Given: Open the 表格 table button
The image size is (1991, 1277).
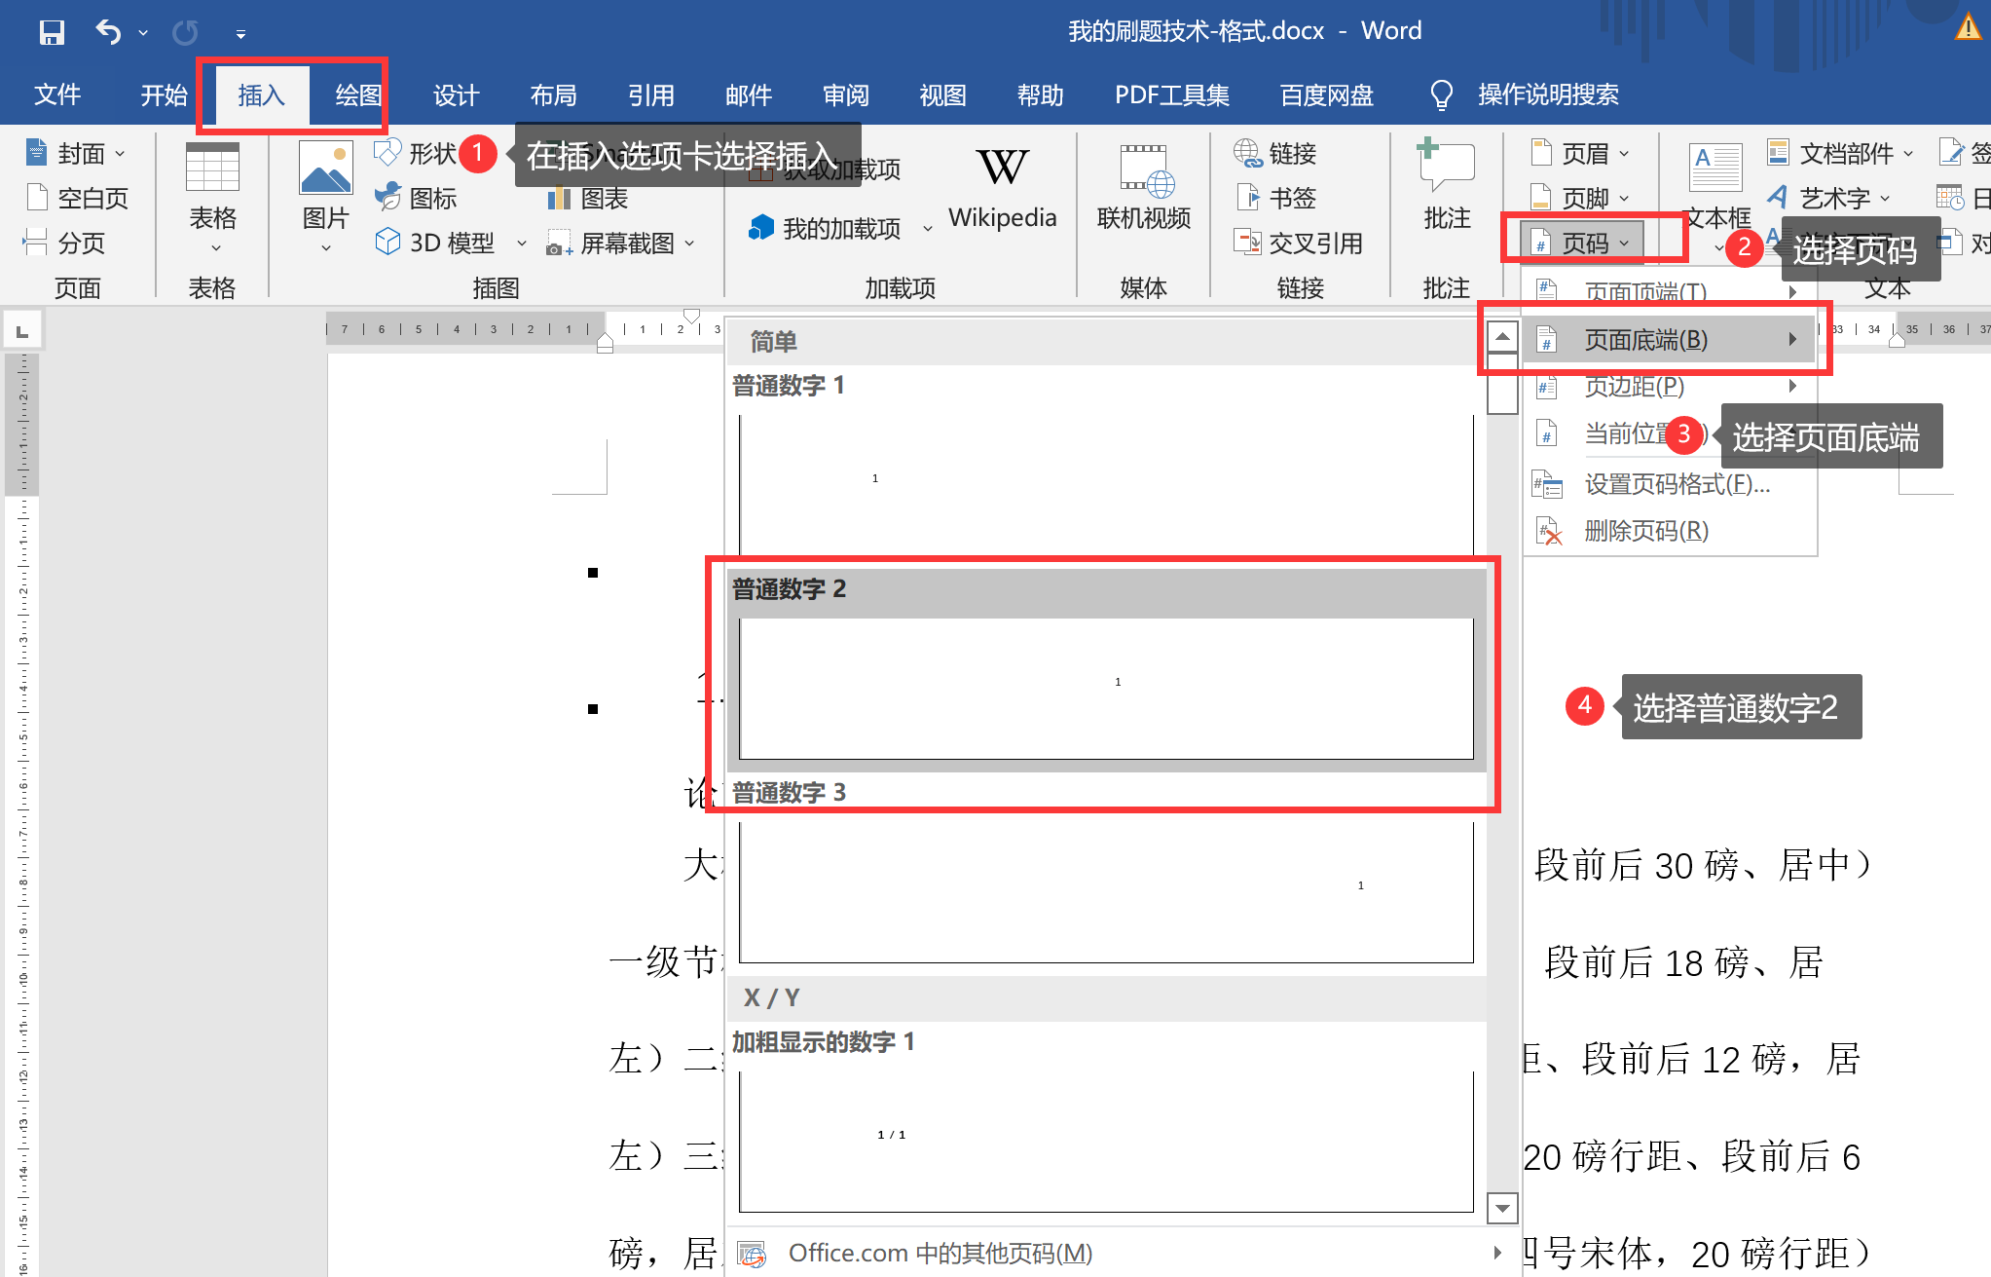Looking at the screenshot, I should (x=212, y=200).
